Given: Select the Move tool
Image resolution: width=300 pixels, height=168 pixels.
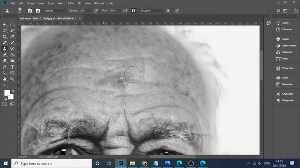Looking at the screenshot, I should 5,24.
